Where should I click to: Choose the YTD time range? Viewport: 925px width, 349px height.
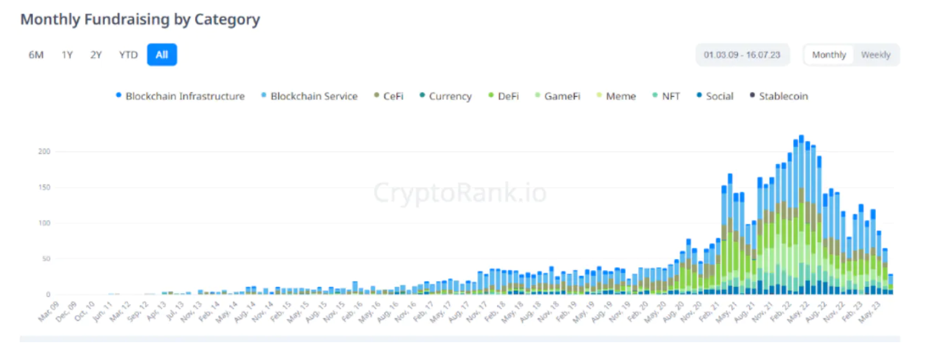(128, 55)
